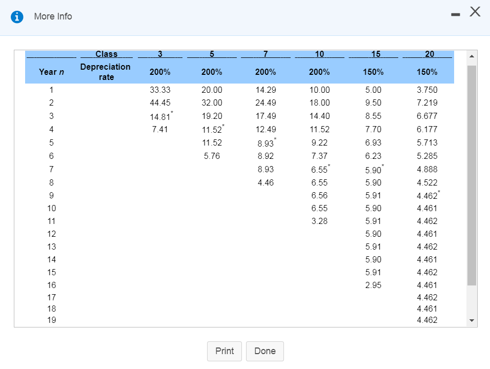
Task: Click the Done button
Action: point(265,351)
